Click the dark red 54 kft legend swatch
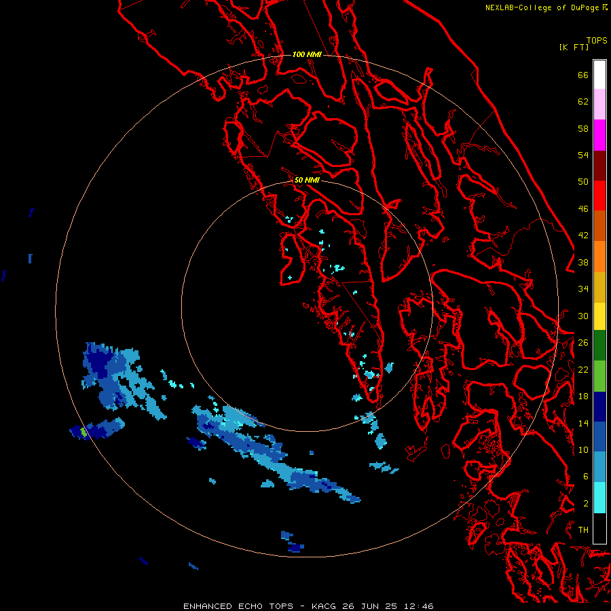 [x=599, y=166]
